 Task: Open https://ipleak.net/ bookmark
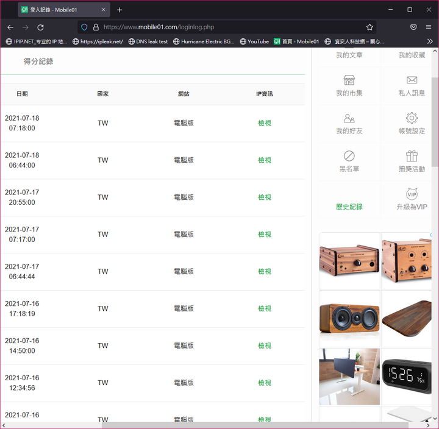[x=98, y=41]
